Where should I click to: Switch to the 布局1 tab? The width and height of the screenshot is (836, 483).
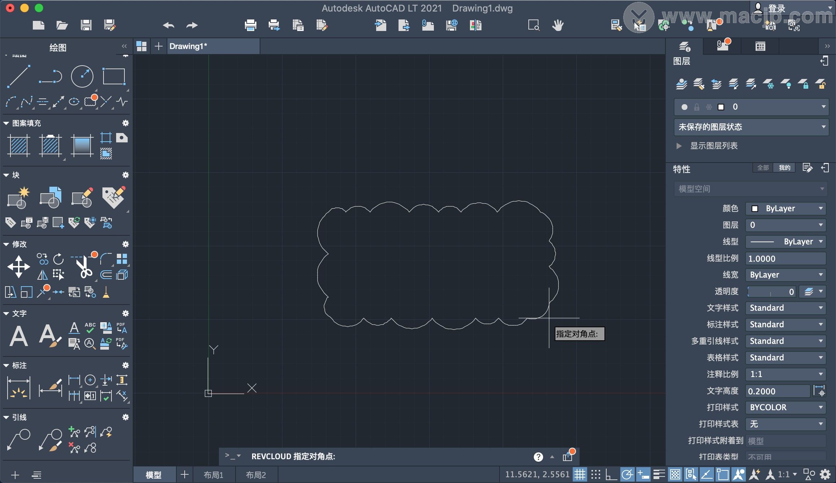tap(214, 475)
